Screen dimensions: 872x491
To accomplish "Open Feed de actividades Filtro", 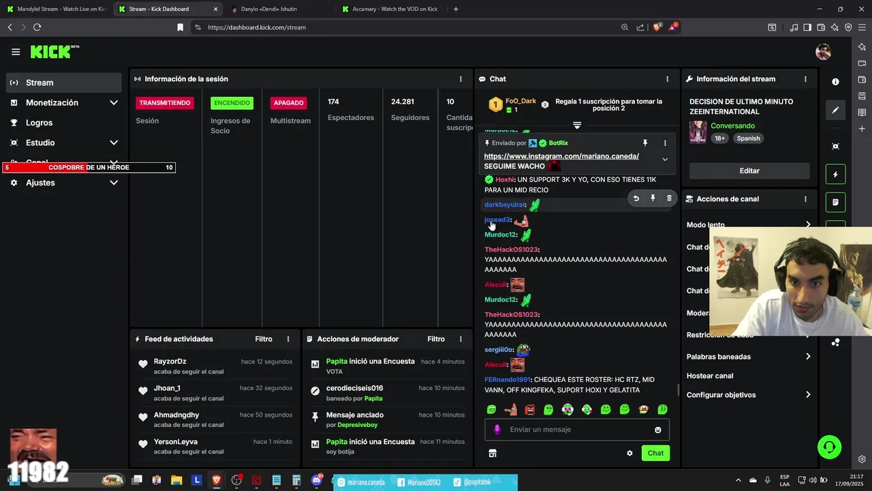I will coord(264,339).
